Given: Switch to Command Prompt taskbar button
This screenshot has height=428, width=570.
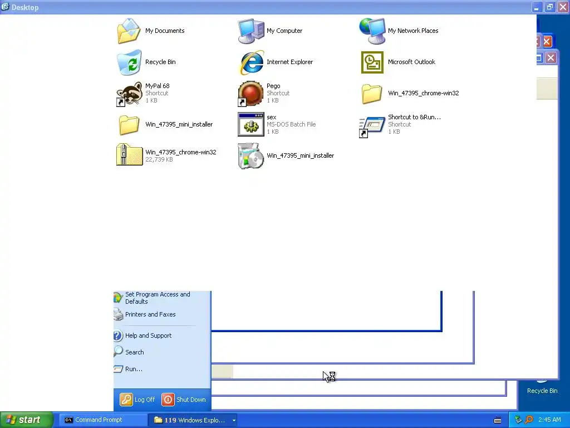Looking at the screenshot, I should (x=103, y=420).
